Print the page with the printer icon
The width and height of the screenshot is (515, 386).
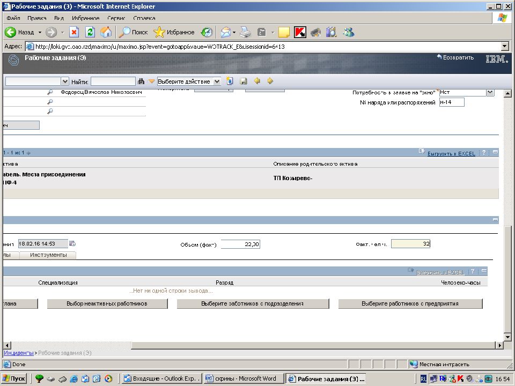245,32
